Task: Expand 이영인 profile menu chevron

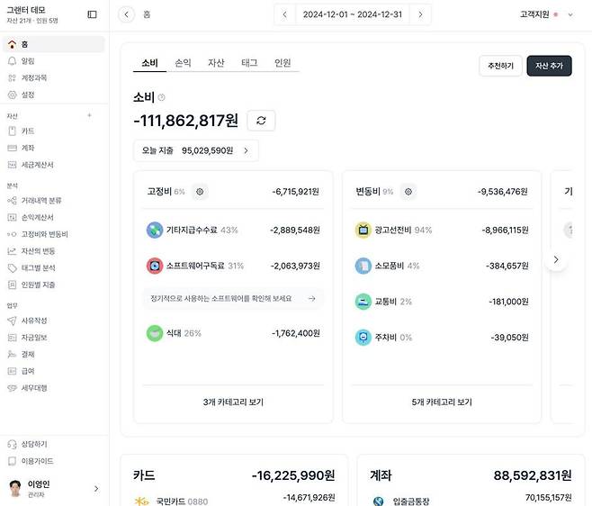Action: 96,489
